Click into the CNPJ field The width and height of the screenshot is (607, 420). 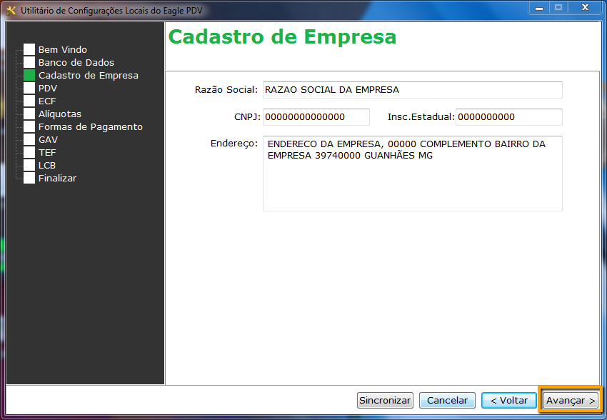coord(316,117)
